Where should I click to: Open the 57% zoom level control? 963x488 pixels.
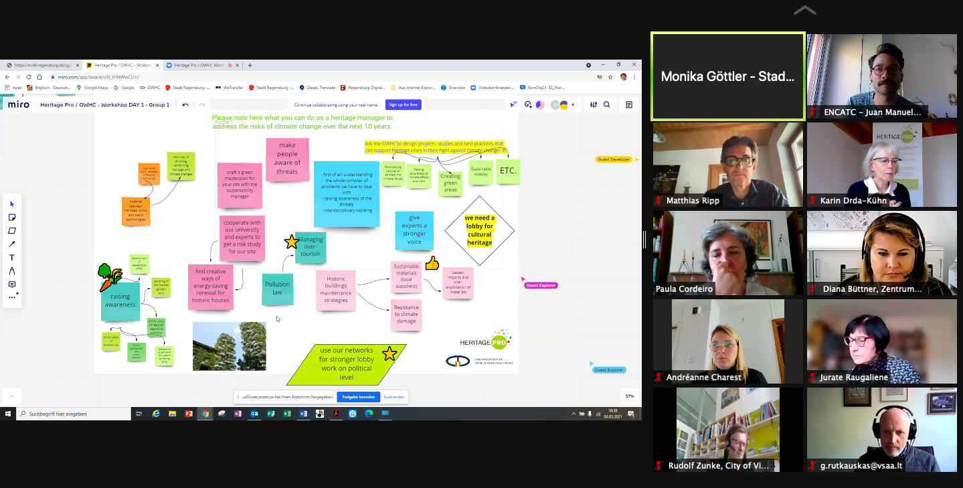(x=629, y=396)
